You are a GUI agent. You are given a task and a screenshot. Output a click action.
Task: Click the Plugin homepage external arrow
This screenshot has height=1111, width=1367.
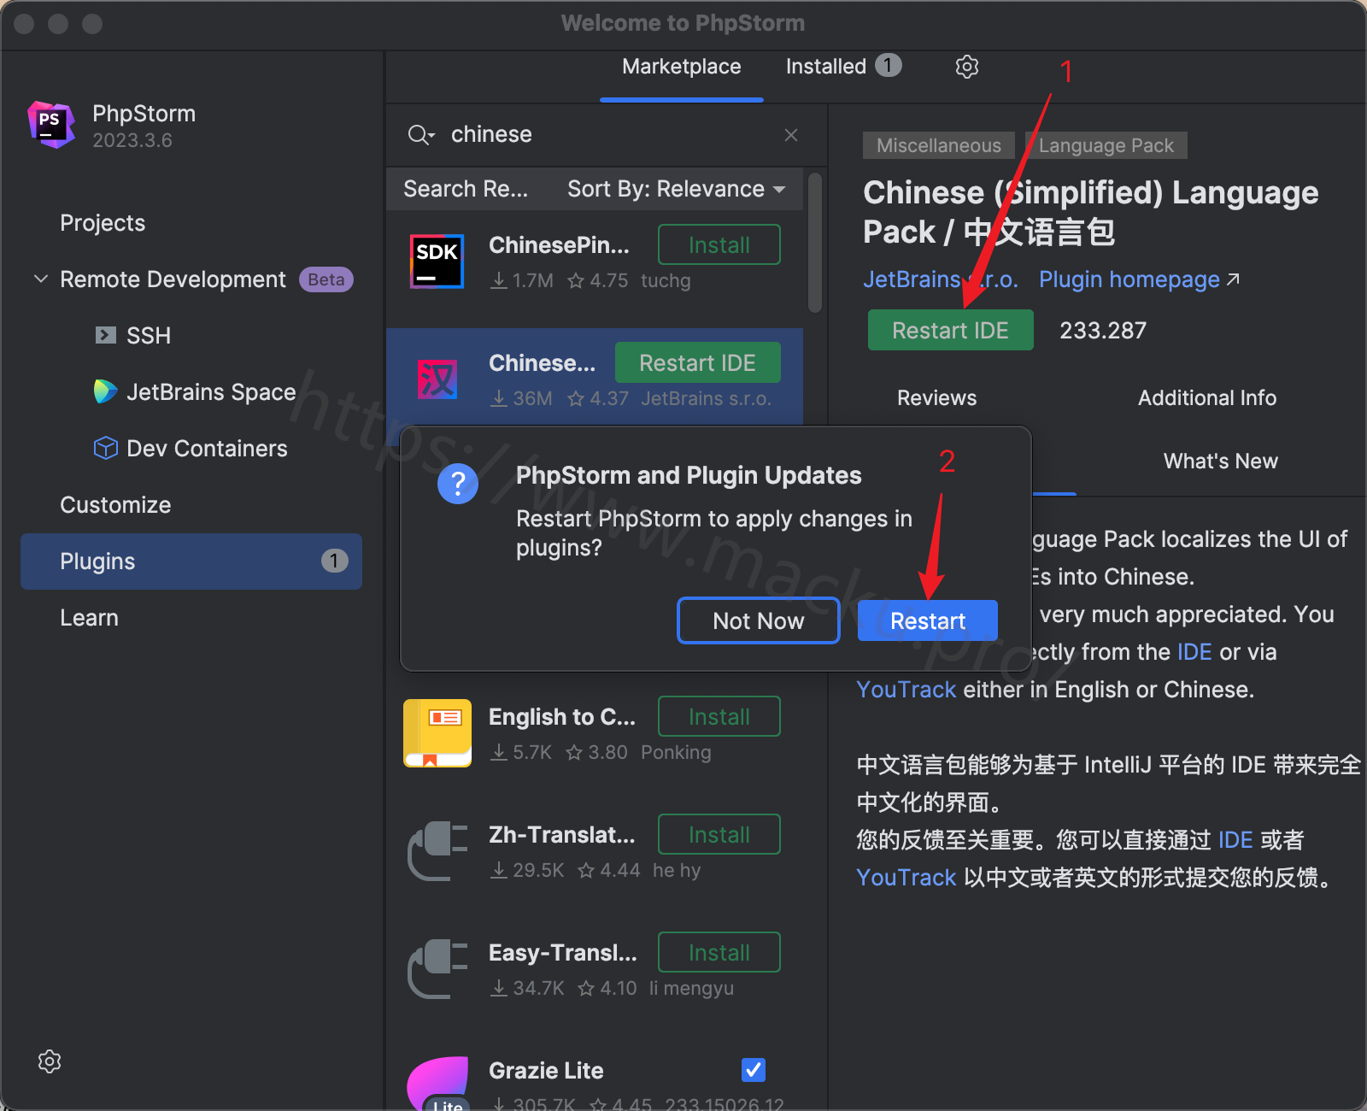click(1233, 279)
